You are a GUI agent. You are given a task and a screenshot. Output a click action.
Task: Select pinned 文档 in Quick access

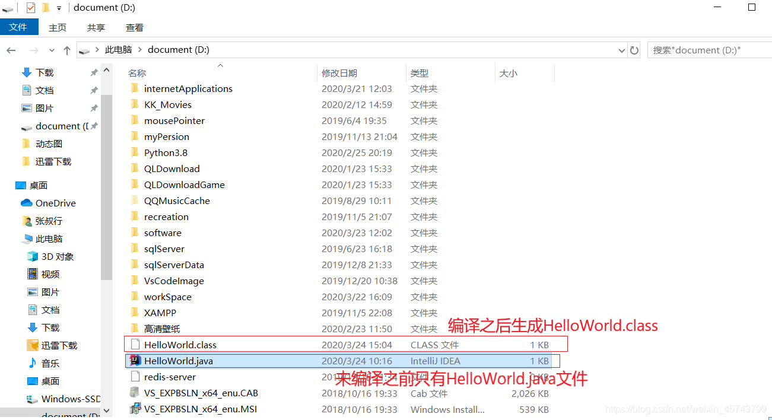(45, 90)
